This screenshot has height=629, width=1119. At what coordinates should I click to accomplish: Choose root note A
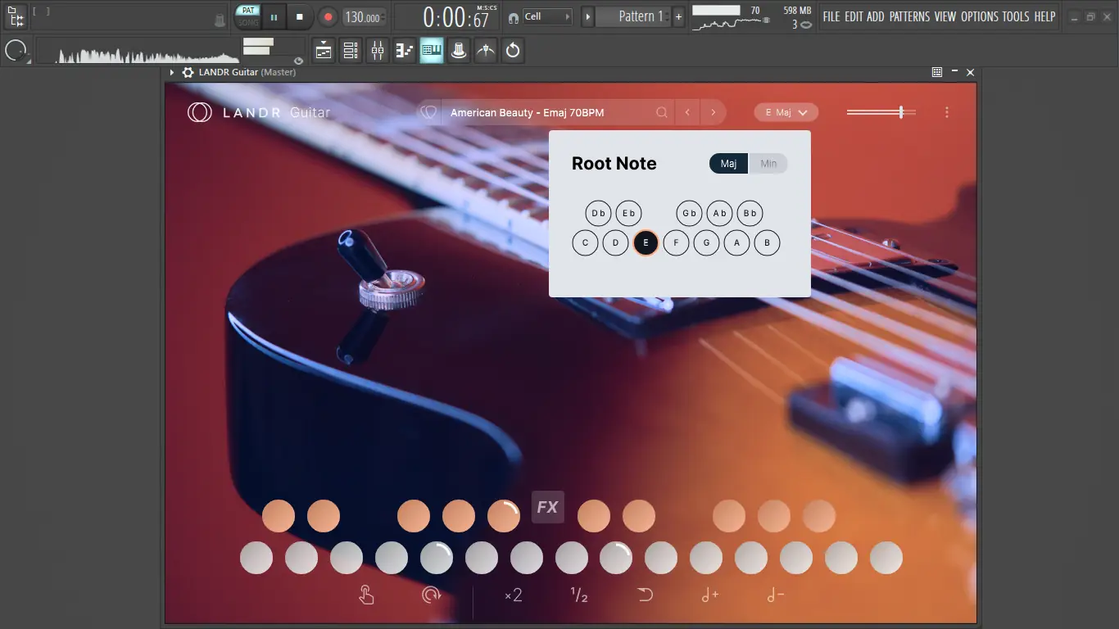[736, 243]
